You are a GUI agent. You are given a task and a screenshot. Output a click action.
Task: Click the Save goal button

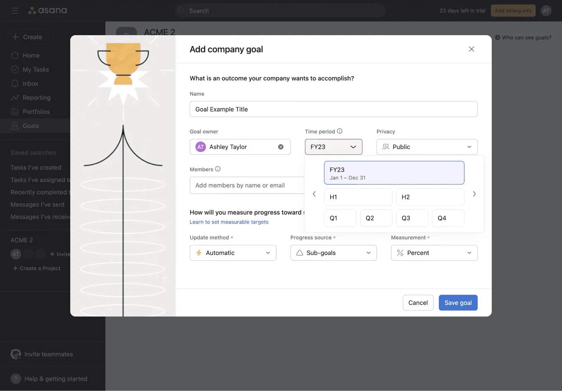click(458, 303)
